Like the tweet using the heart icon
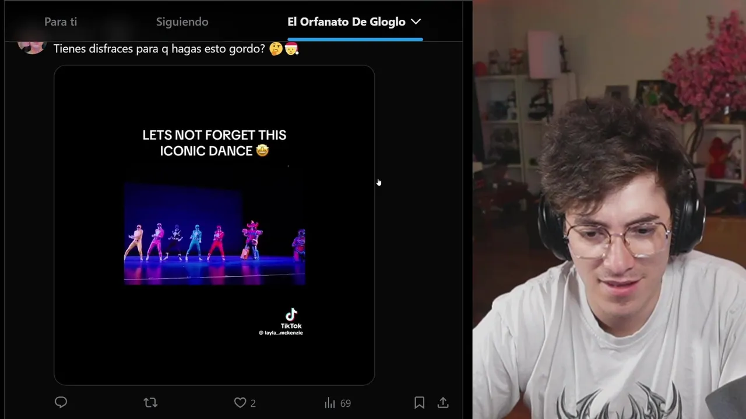746x419 pixels. click(240, 402)
